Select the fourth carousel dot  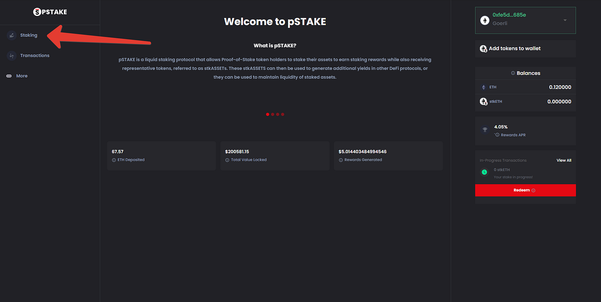(282, 114)
